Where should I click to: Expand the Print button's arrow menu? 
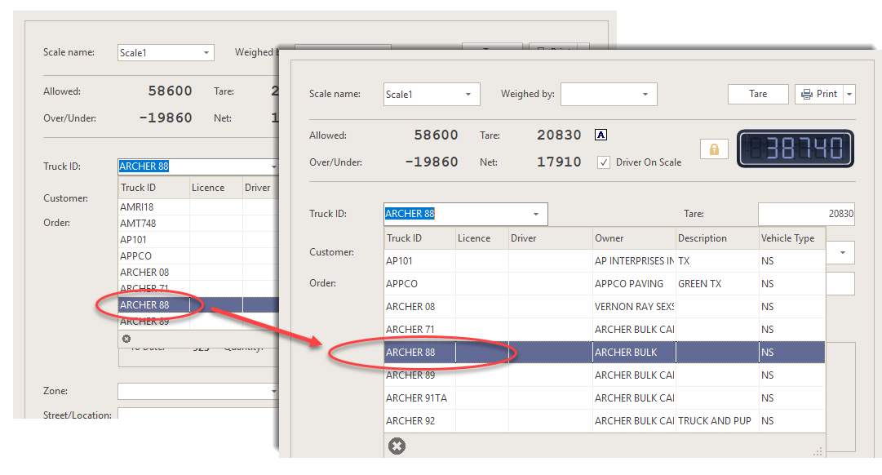849,95
